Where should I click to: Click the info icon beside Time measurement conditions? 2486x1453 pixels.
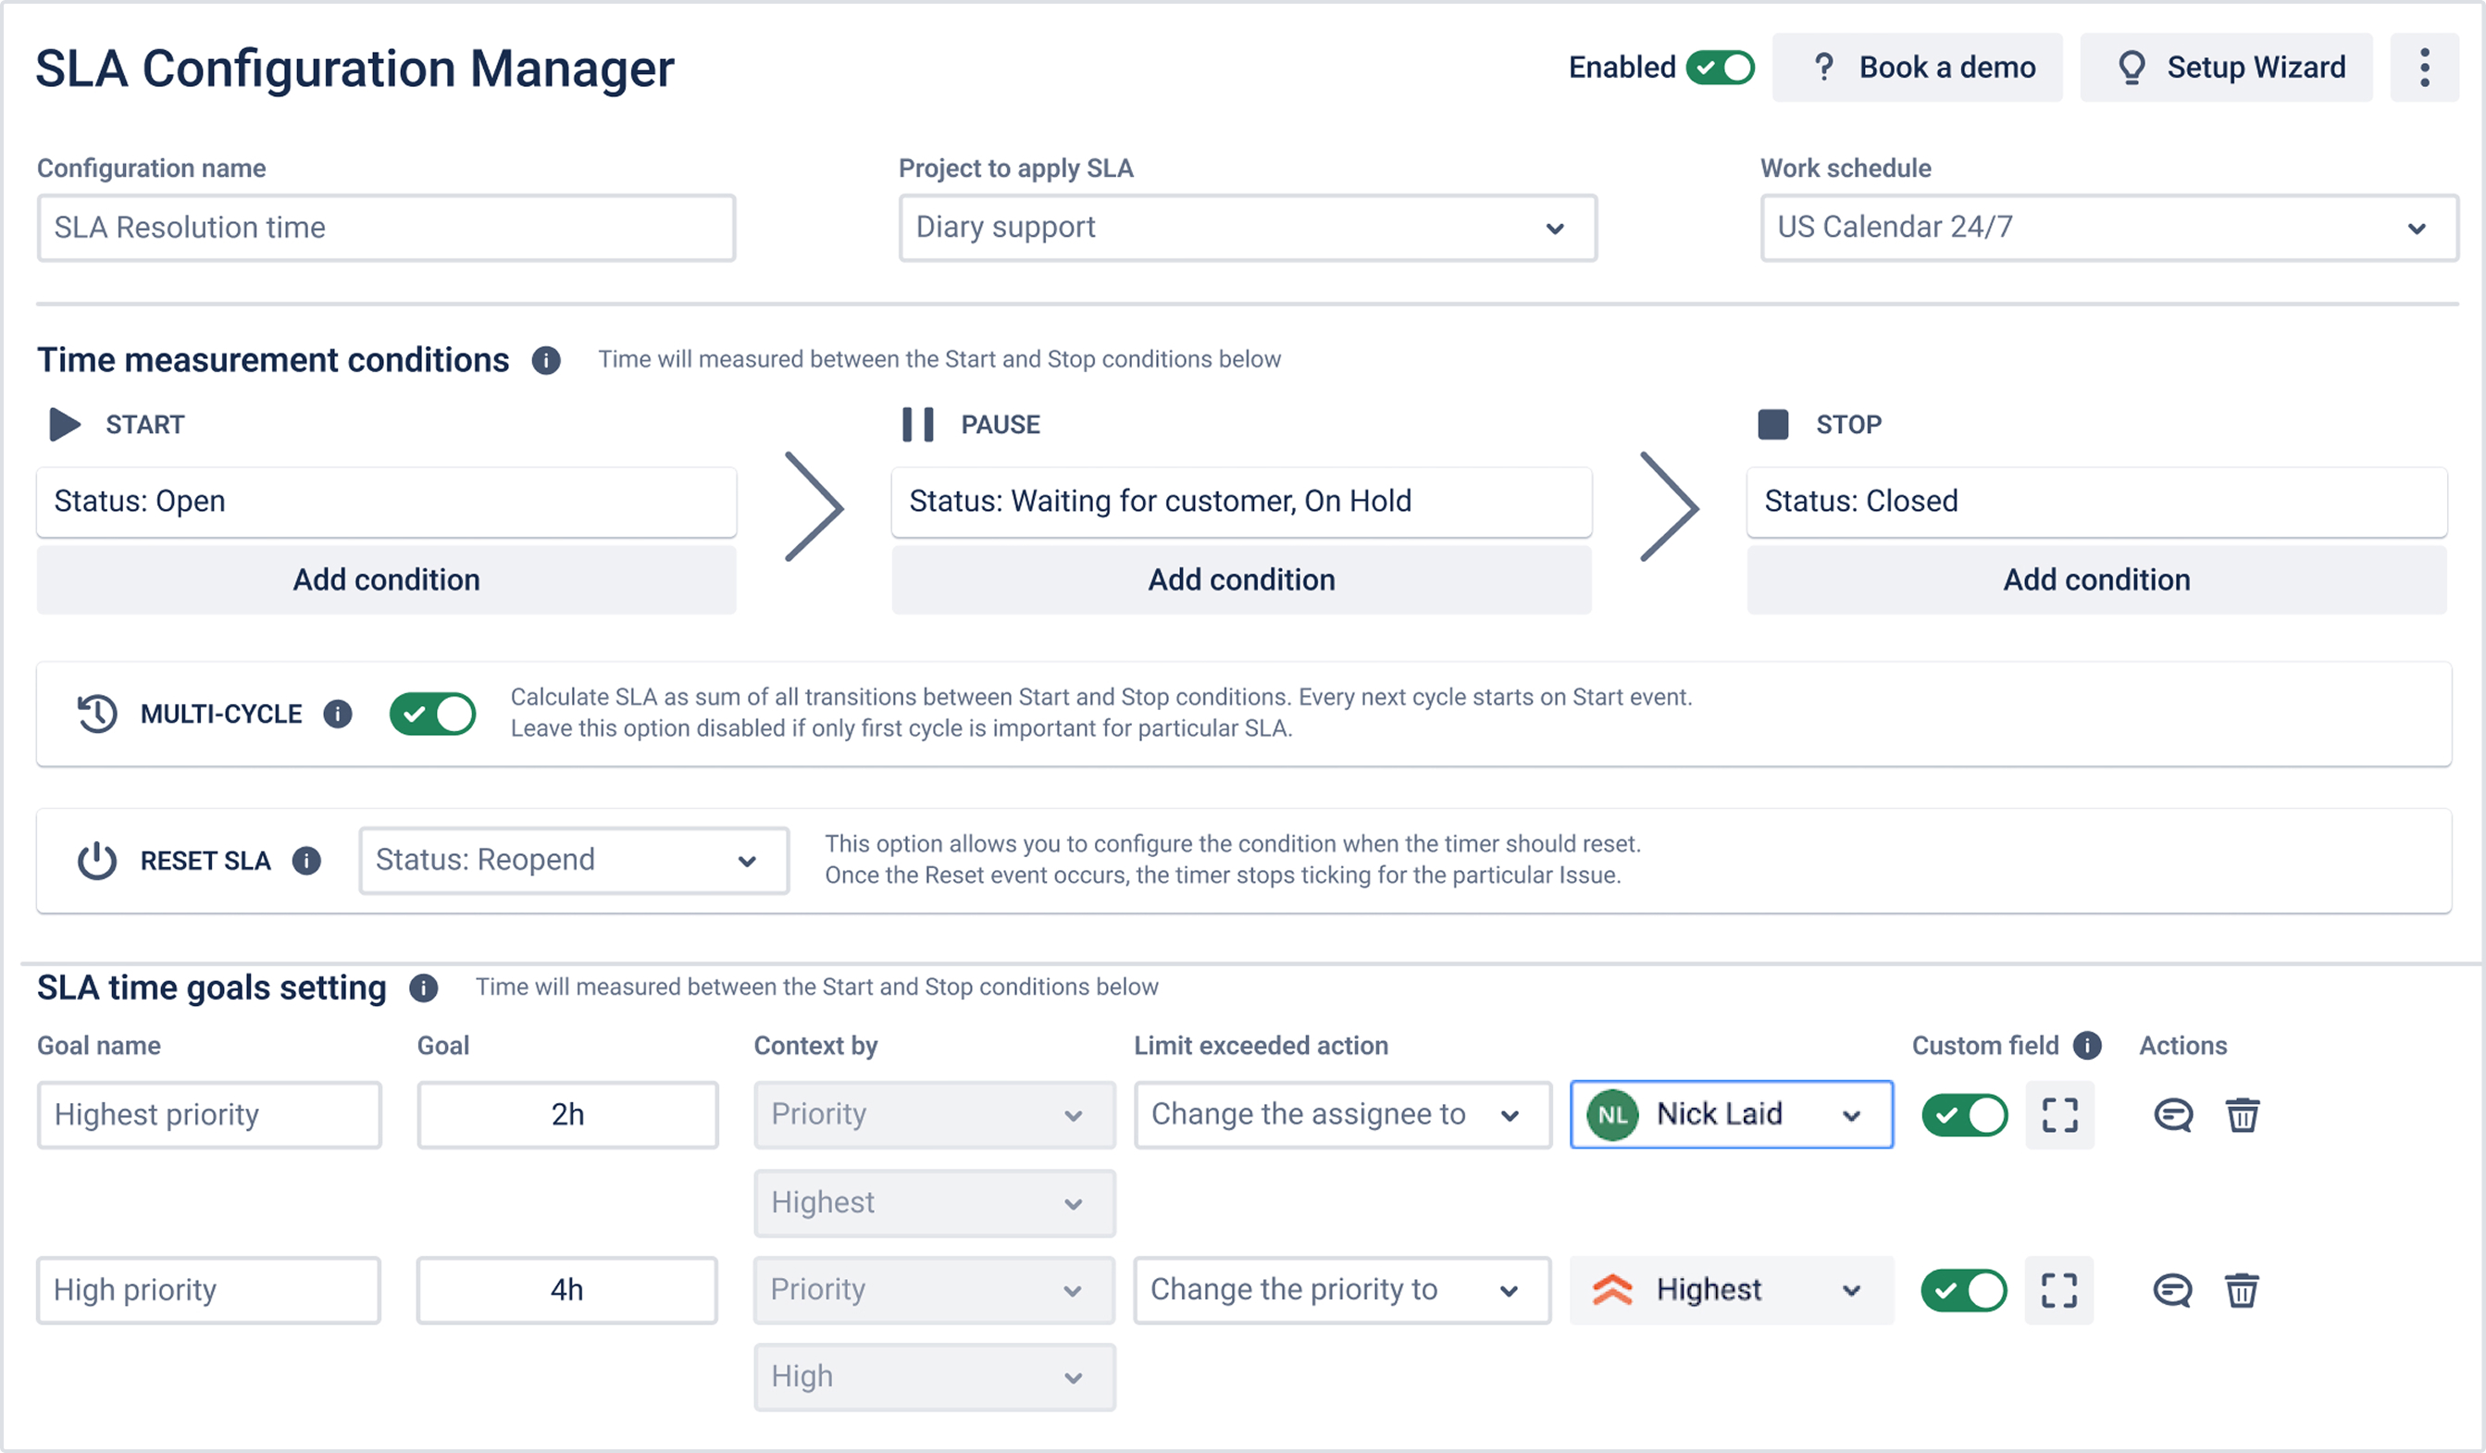[545, 360]
